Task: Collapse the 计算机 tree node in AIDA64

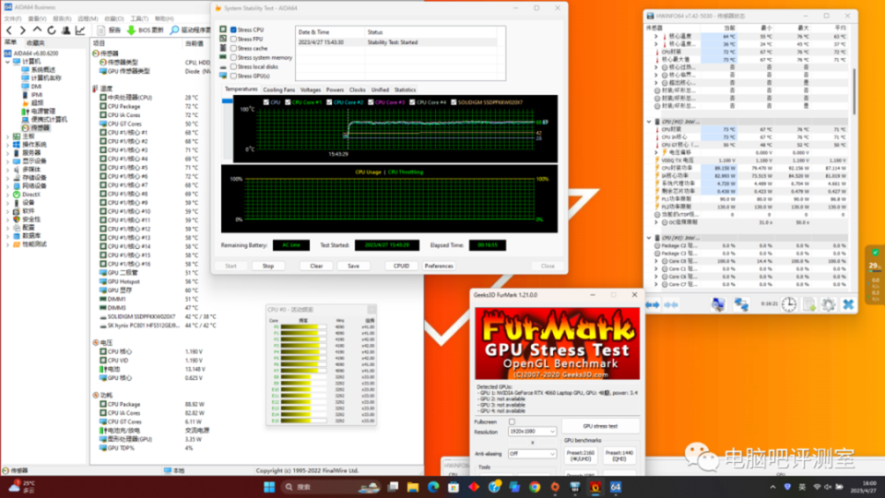Action: point(7,61)
